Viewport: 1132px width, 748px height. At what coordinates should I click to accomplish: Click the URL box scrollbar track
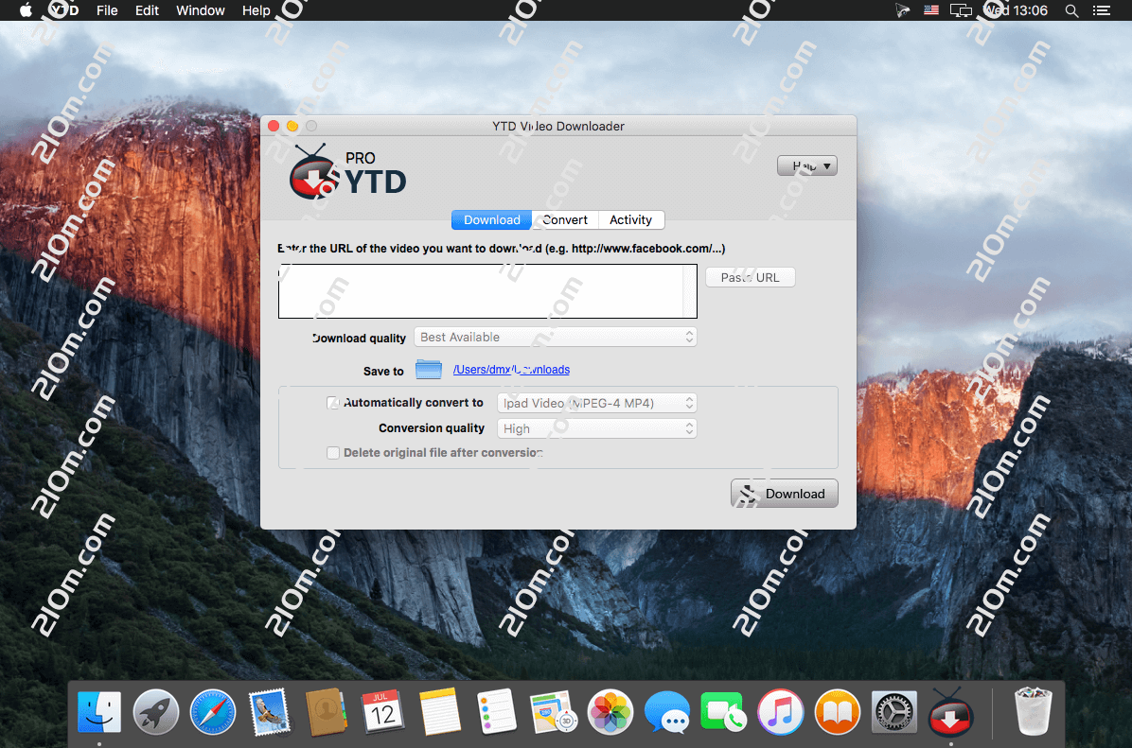pyautogui.click(x=689, y=290)
